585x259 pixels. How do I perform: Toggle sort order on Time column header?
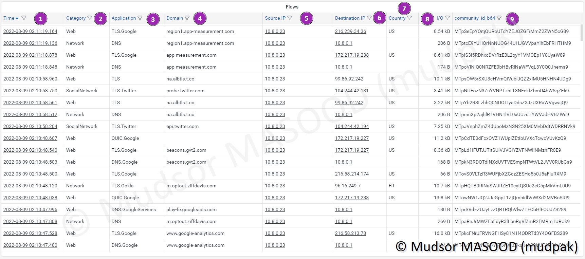pyautogui.click(x=9, y=18)
